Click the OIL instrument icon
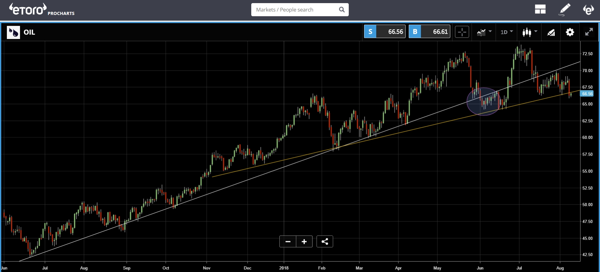The image size is (600, 272). [x=13, y=32]
